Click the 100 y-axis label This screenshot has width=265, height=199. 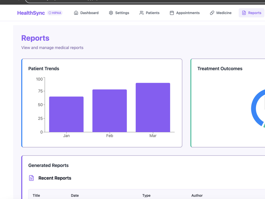point(39,79)
